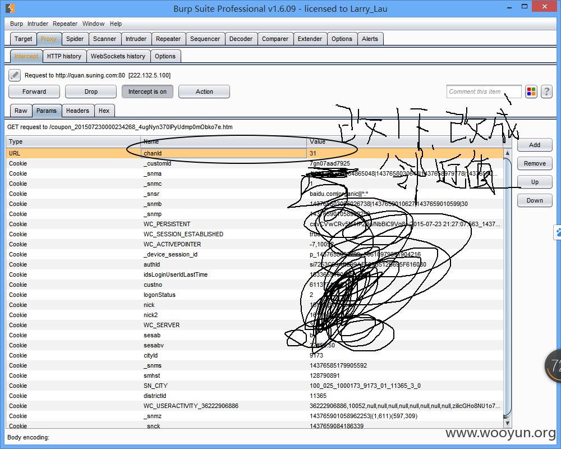Select the logonStatus cookie row

tap(254, 295)
